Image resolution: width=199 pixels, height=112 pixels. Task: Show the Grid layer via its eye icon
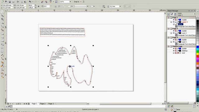coord(174,53)
